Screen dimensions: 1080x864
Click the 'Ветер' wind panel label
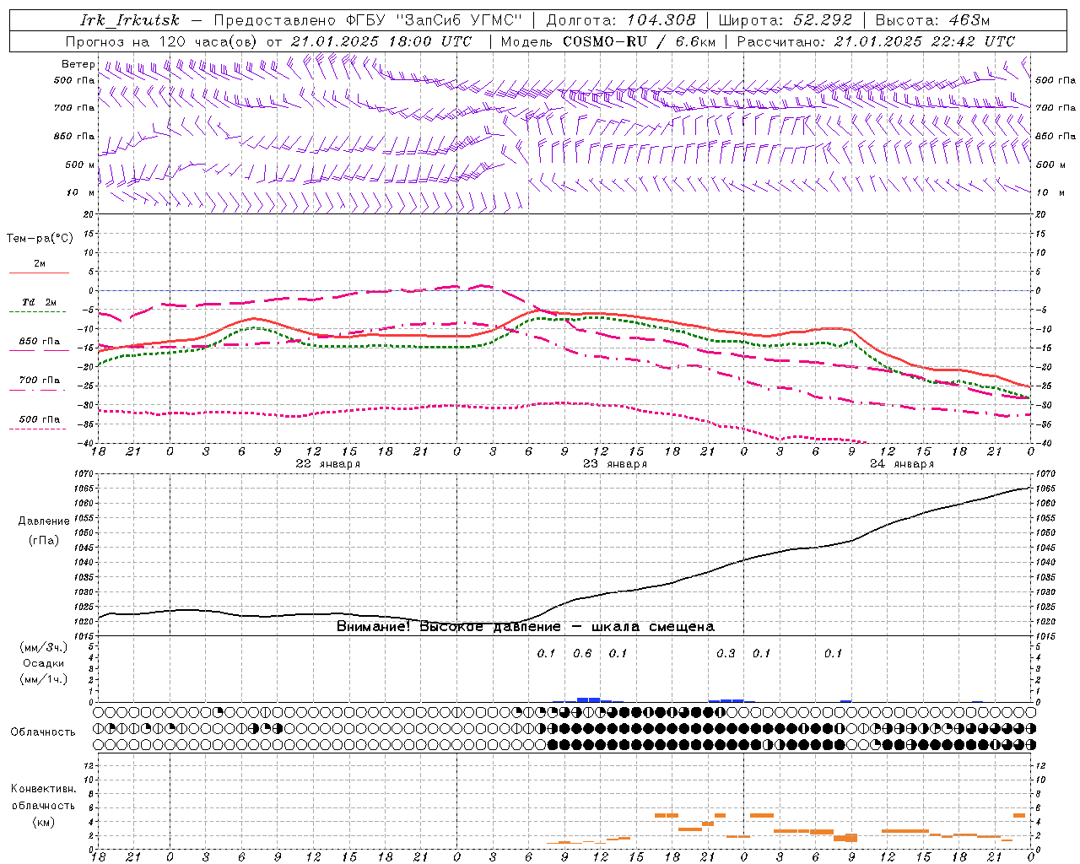point(78,64)
